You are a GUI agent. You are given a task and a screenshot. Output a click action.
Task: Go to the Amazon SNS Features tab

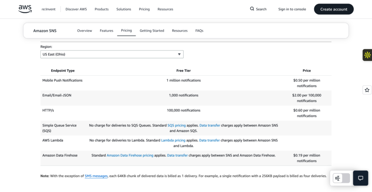[106, 30]
